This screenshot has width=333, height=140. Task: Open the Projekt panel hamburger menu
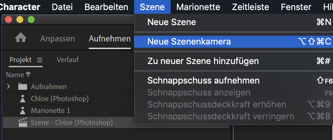tap(39, 60)
